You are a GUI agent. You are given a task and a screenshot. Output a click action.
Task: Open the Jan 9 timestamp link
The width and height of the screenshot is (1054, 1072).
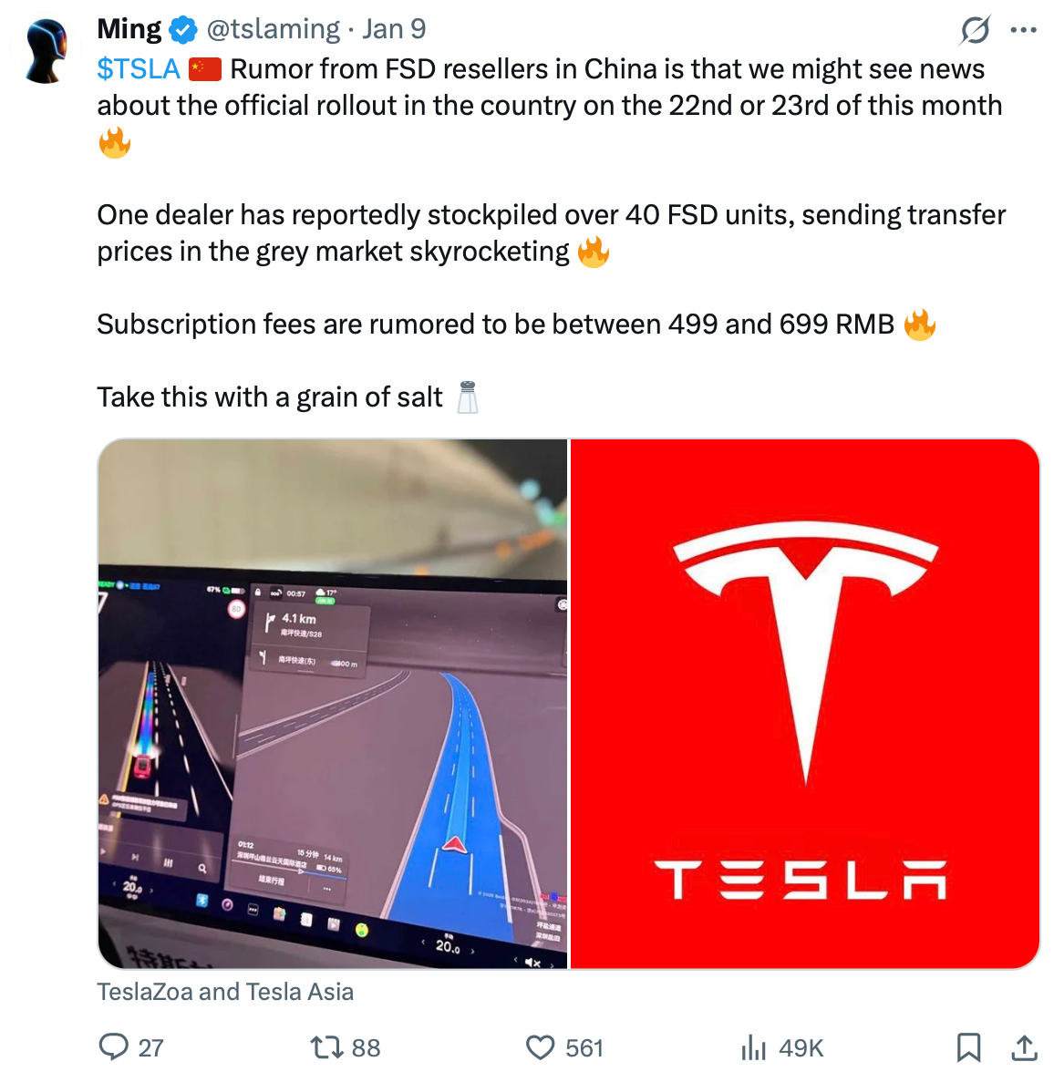click(394, 30)
